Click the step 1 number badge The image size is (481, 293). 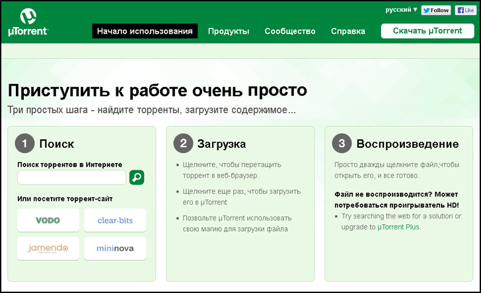point(24,143)
